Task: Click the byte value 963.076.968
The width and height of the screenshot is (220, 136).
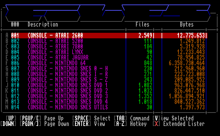Action: tap(190, 85)
